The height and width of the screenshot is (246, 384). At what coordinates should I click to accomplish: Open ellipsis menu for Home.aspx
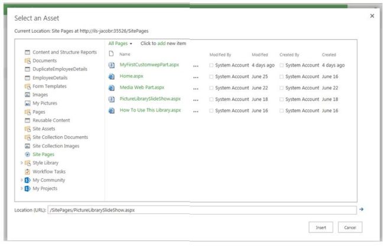coord(196,77)
